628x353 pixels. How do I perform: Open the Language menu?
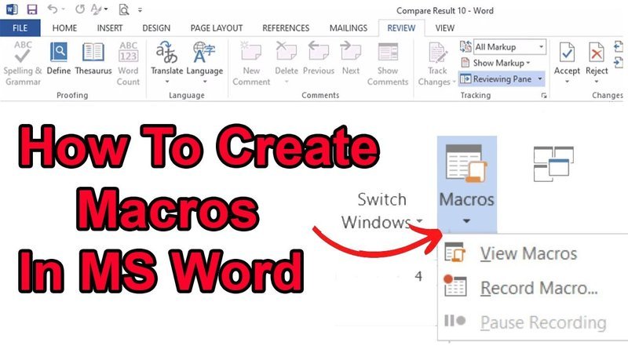coord(204,63)
